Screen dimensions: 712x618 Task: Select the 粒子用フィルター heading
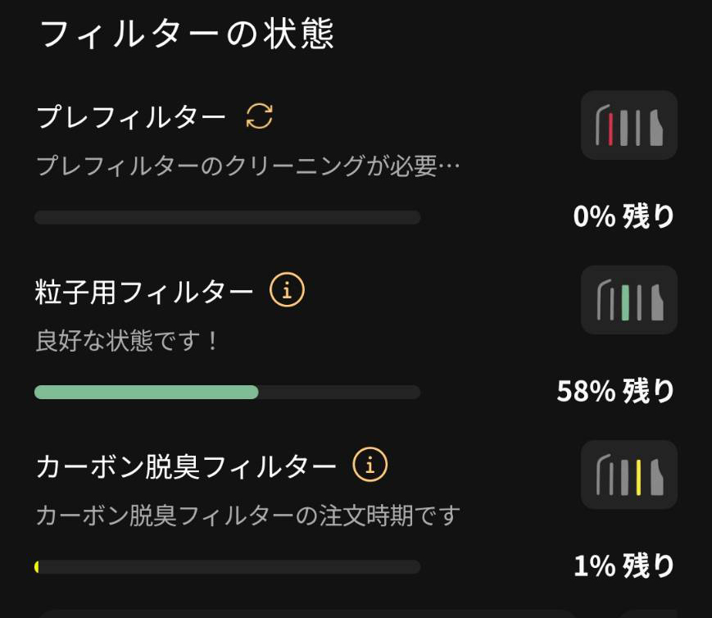[144, 292]
